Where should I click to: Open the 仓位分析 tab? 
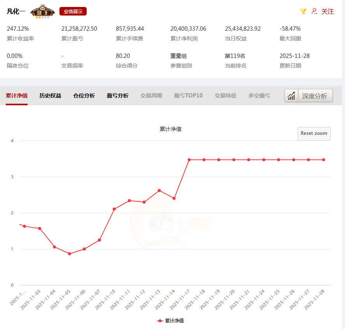coord(84,96)
